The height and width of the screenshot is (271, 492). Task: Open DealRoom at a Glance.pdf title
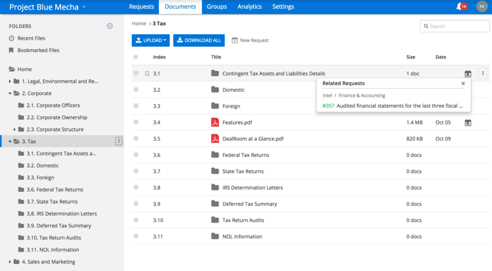point(253,139)
